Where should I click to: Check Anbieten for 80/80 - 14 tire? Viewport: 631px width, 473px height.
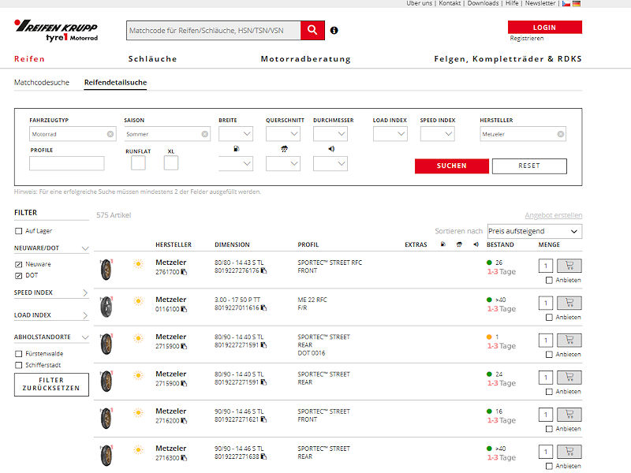[x=549, y=281]
